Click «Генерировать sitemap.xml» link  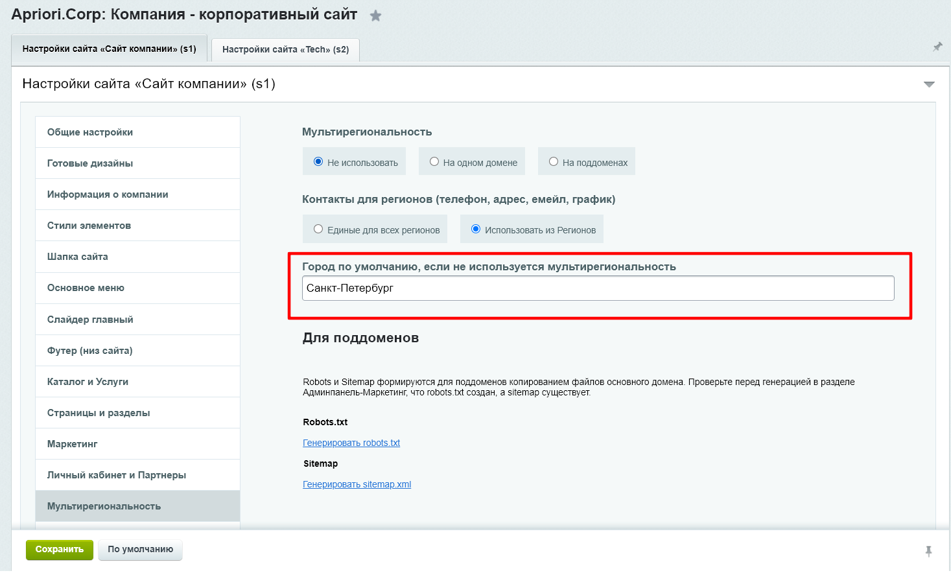point(357,484)
